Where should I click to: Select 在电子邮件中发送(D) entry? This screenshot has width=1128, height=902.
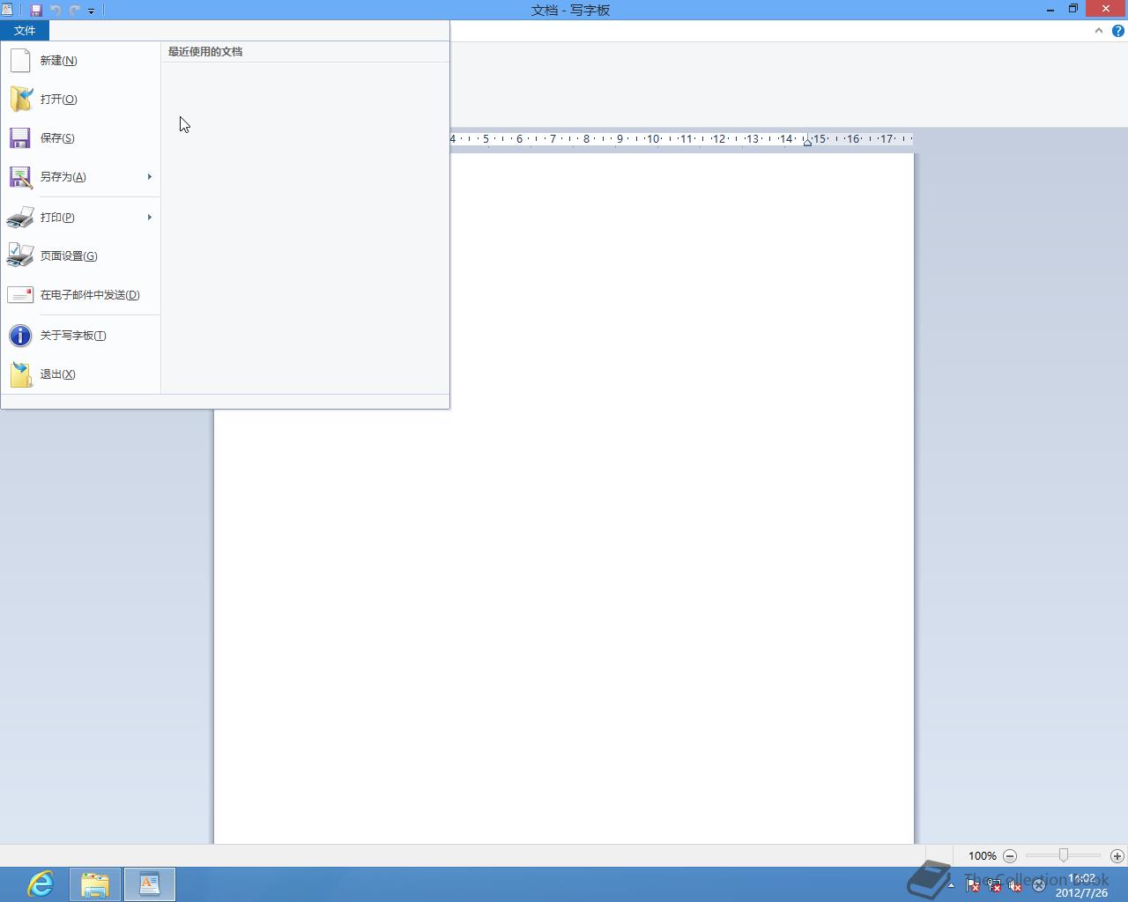point(80,295)
